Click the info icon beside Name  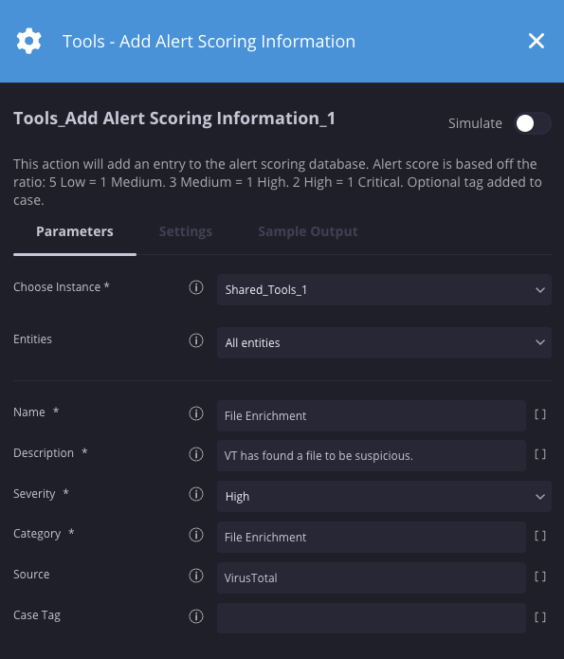coord(196,413)
